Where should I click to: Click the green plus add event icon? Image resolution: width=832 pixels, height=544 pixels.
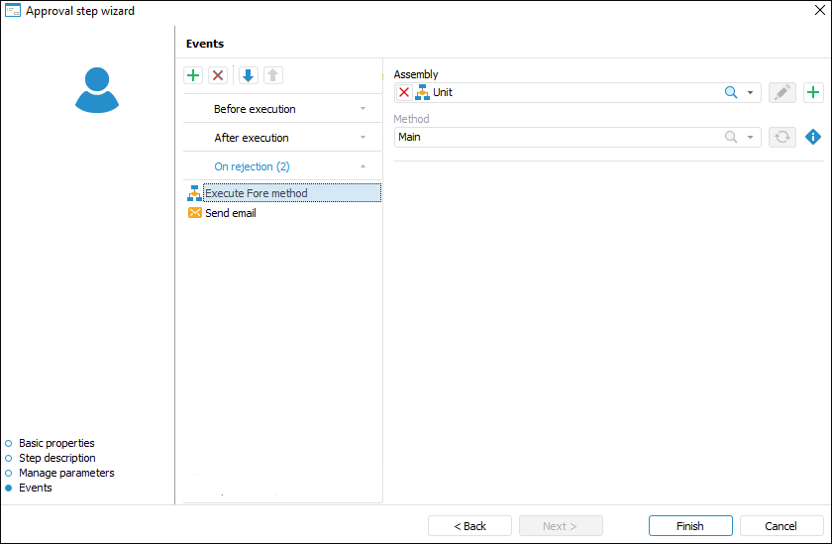click(x=193, y=75)
